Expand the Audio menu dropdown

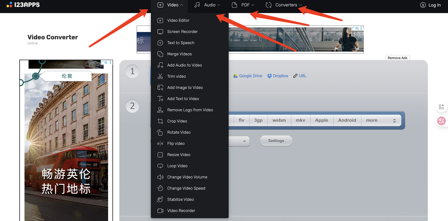tap(208, 5)
